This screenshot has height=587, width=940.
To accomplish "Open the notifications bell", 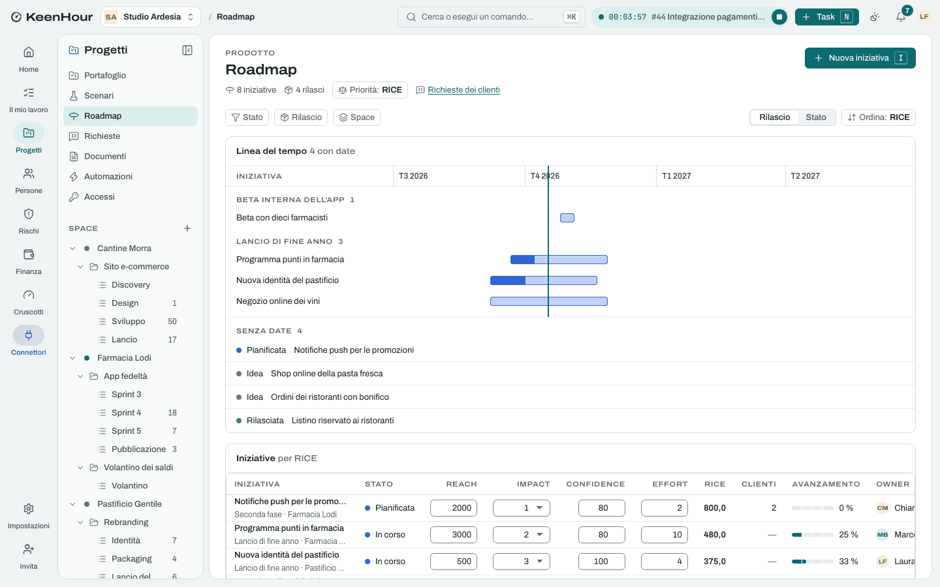I will [901, 17].
